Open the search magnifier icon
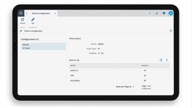 pos(157,13)
